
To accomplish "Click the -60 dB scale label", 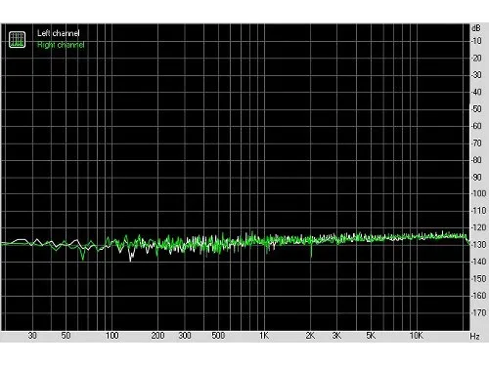I will 476,126.
